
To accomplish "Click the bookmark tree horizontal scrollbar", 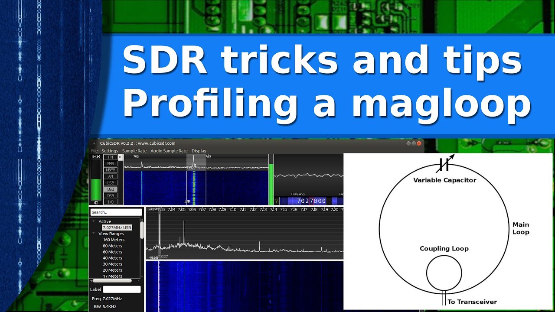I will 112,281.
